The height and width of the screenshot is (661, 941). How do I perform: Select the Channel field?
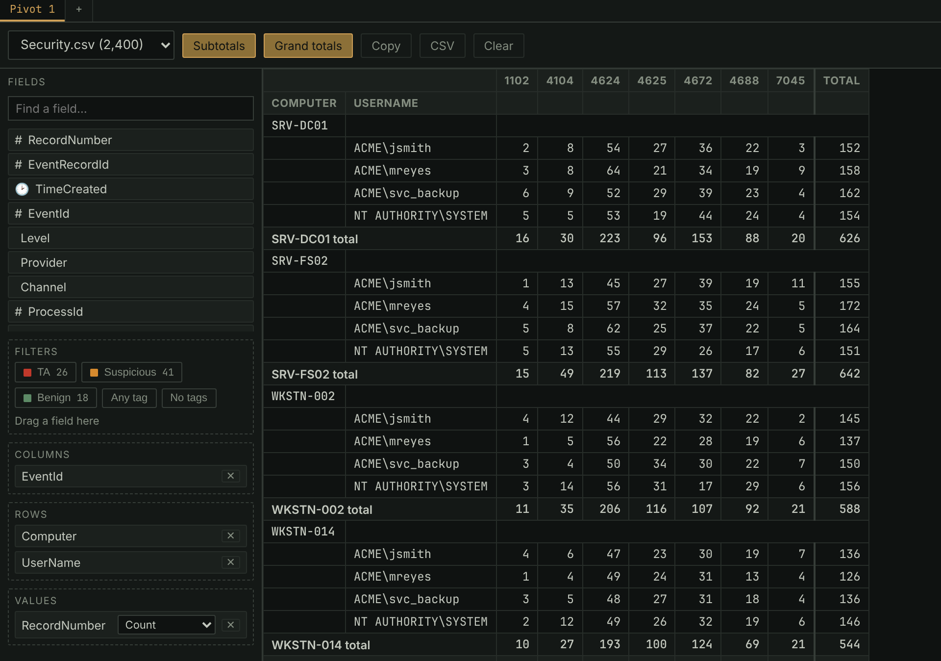tap(131, 287)
